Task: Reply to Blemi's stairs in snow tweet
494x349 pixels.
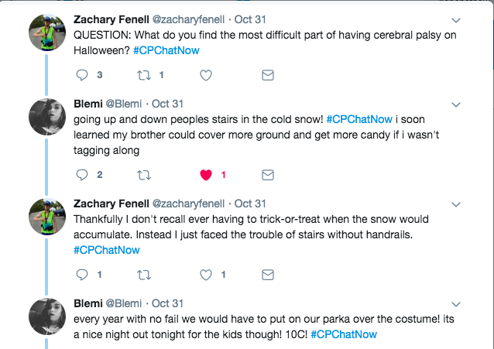Action: point(83,175)
